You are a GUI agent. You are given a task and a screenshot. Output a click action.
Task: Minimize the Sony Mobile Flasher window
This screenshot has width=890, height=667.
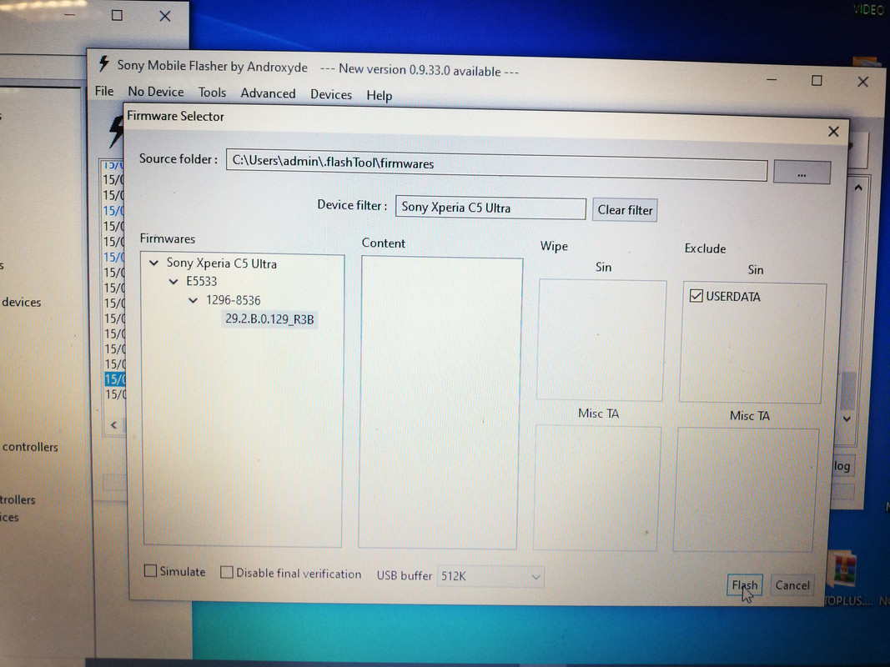[x=772, y=80]
